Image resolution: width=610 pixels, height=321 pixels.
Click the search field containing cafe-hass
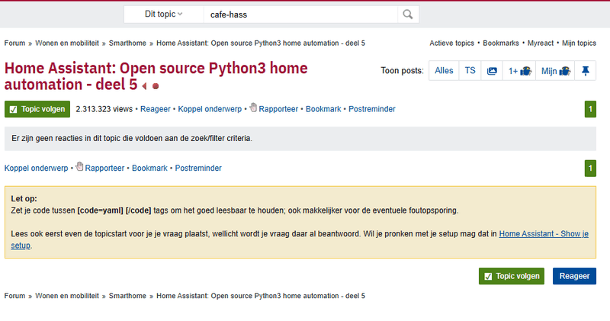[297, 14]
